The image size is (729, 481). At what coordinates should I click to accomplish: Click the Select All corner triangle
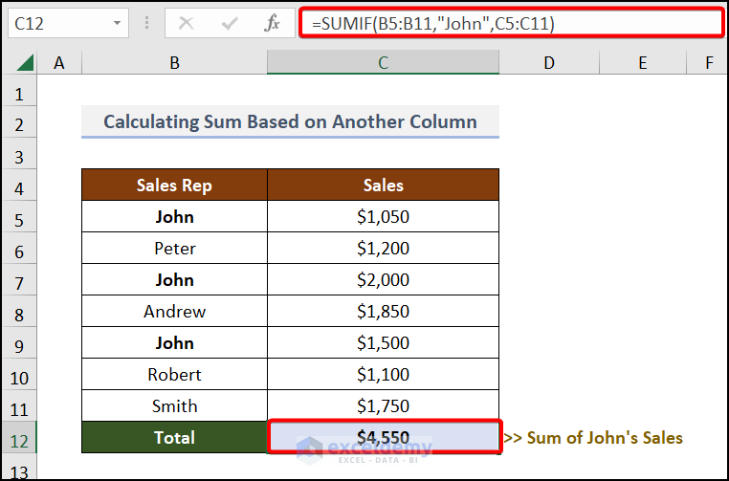(x=26, y=64)
